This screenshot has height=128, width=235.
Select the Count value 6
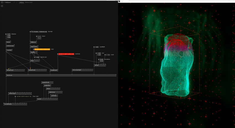coord(108,55)
